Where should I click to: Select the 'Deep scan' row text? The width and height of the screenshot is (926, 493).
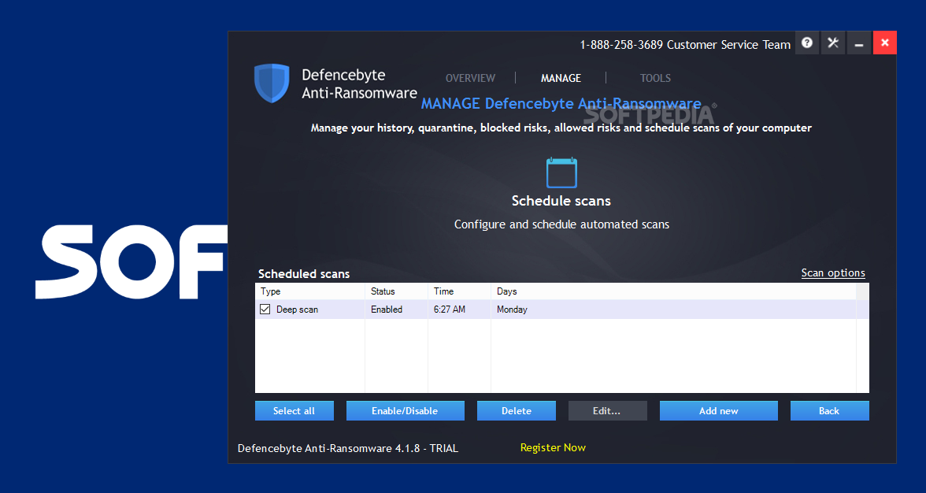297,310
